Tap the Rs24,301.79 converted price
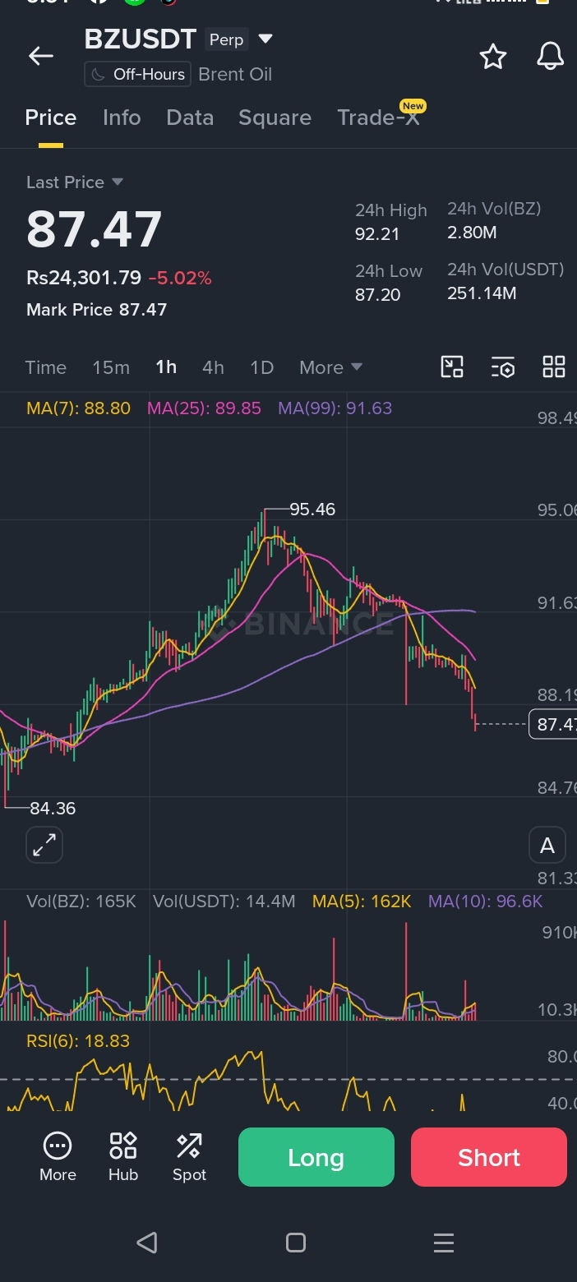Image resolution: width=577 pixels, height=1282 pixels. pyautogui.click(x=84, y=278)
